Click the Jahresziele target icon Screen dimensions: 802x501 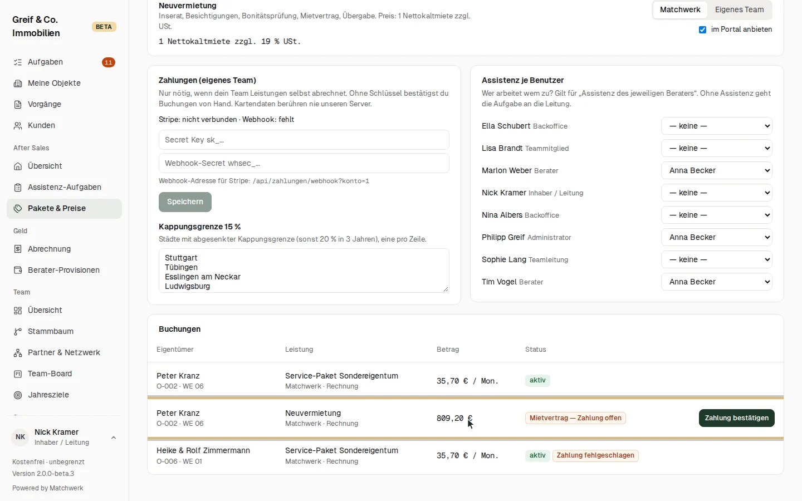(18, 395)
